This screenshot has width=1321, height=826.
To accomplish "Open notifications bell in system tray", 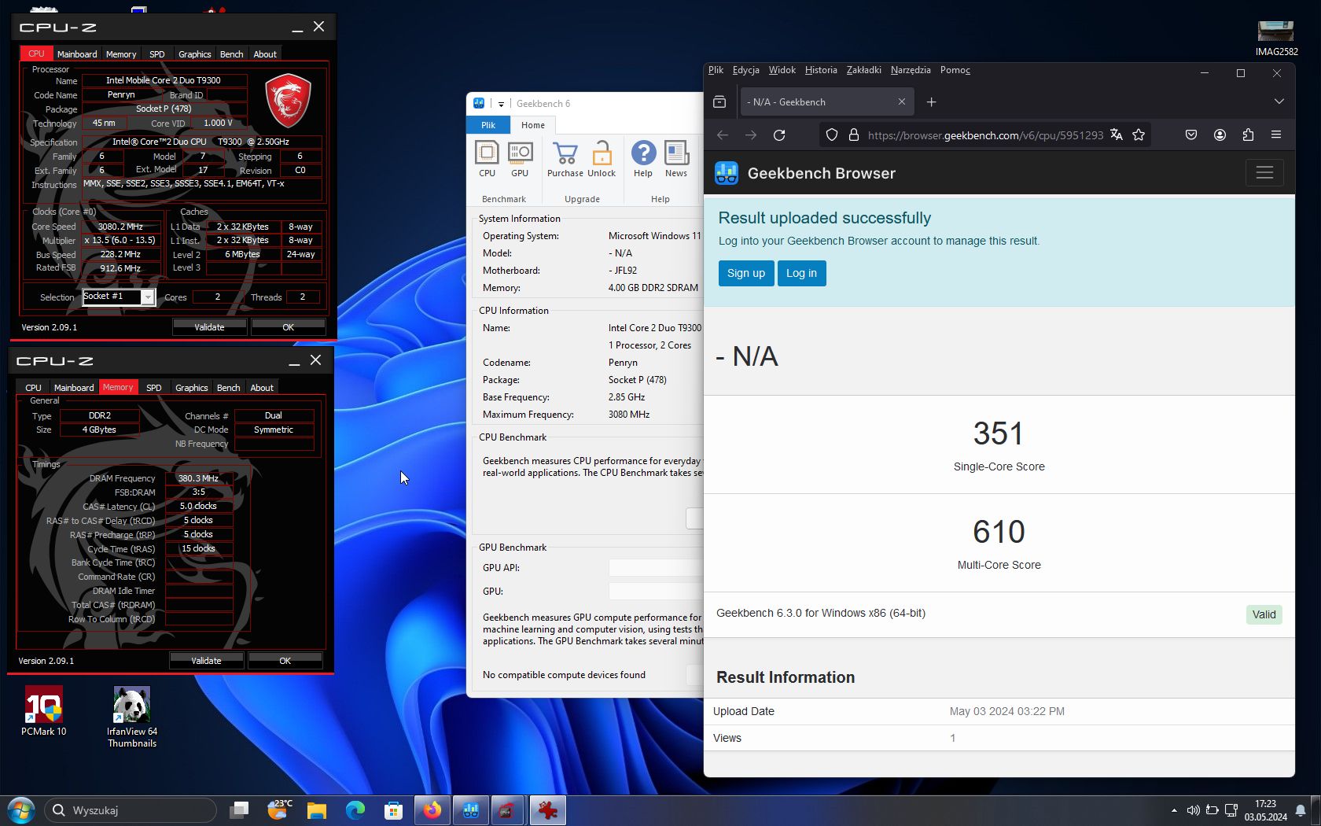I will [x=1301, y=810].
